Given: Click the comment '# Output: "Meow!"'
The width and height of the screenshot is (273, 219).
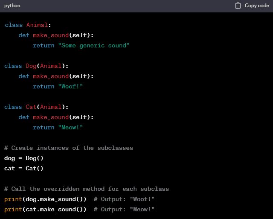Looking at the screenshot, I should coord(124,210).
